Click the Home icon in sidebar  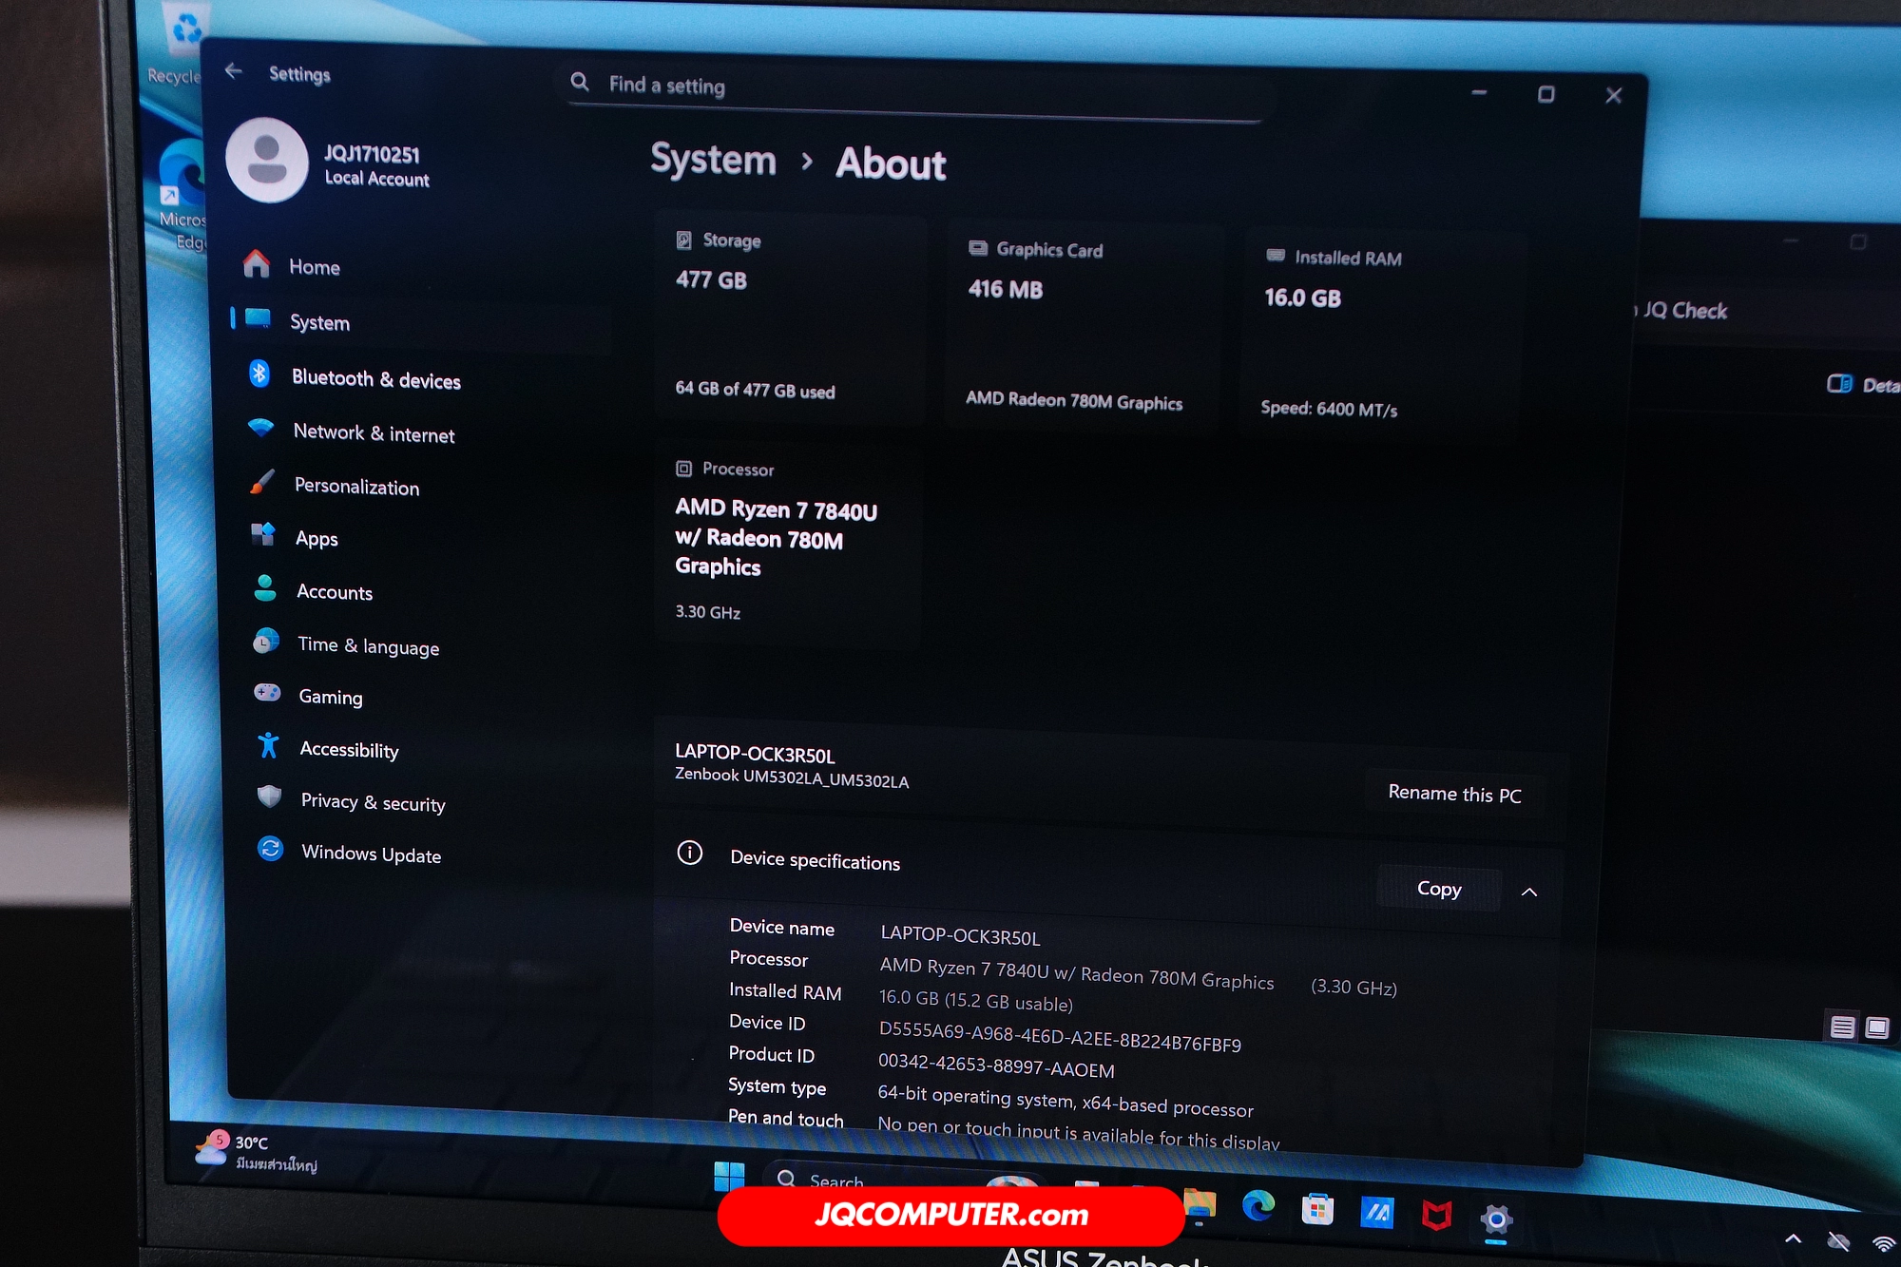pyautogui.click(x=257, y=264)
